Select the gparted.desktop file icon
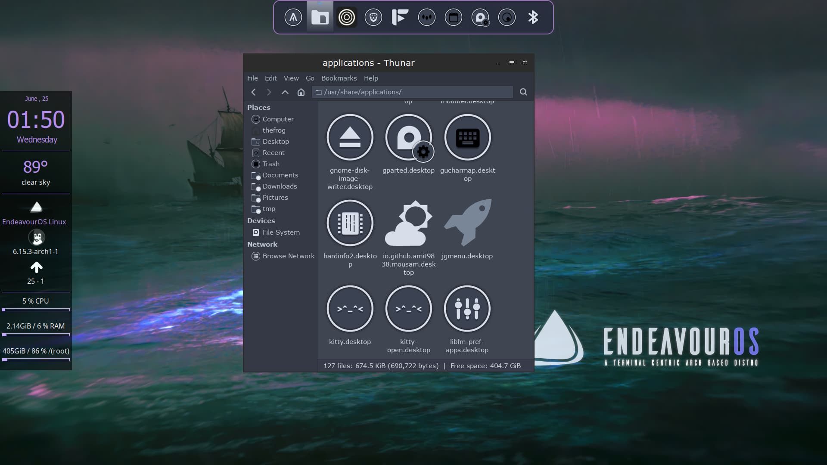This screenshot has height=465, width=827. point(408,138)
